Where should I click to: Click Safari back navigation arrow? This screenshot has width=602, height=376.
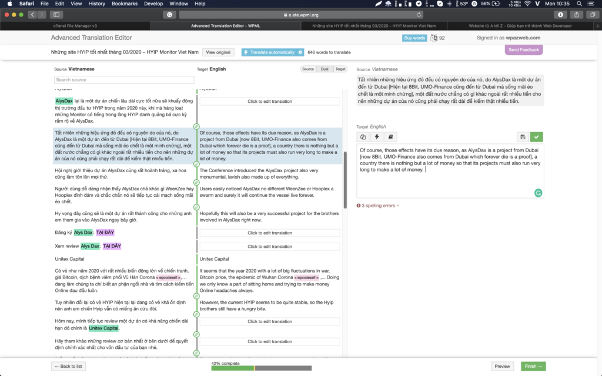click(32, 15)
